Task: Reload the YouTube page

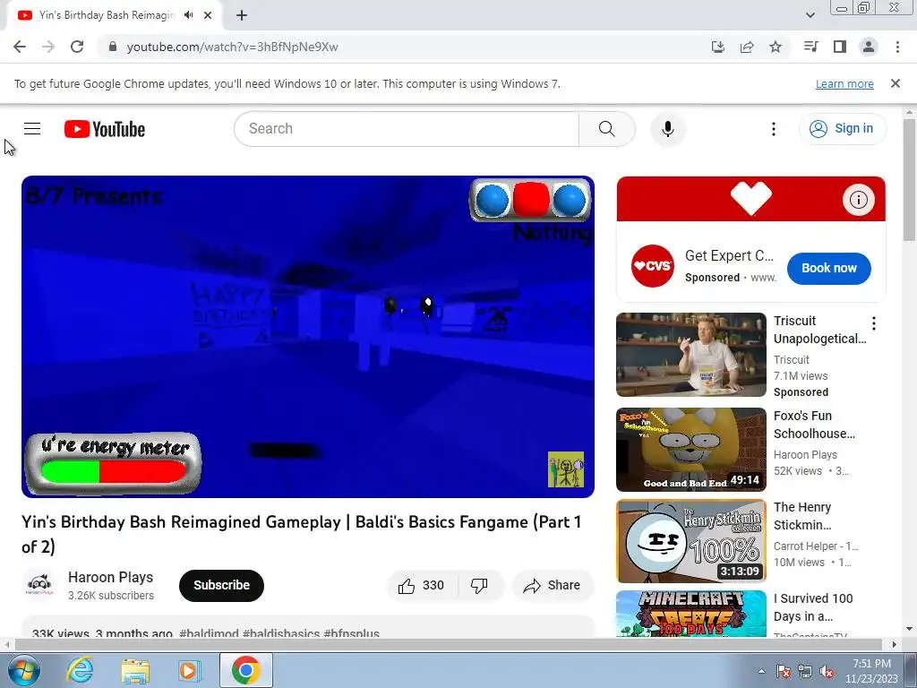Action: click(77, 47)
